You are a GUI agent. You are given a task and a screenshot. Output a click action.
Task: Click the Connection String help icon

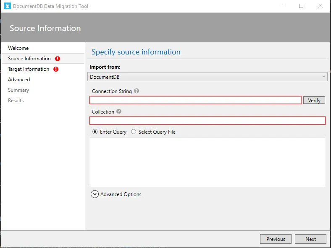click(137, 91)
